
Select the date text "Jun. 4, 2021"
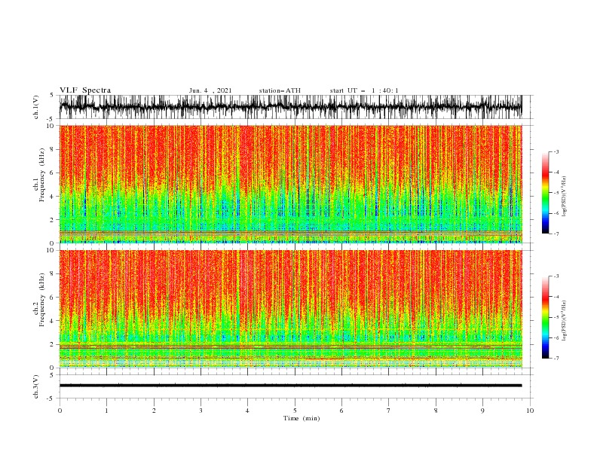(x=210, y=90)
